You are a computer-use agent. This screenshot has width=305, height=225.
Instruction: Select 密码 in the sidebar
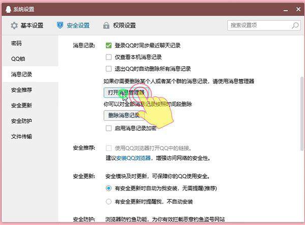click(30, 43)
